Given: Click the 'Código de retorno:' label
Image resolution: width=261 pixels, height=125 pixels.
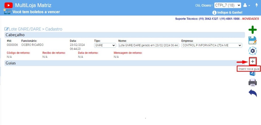Looking at the screenshot, I should pyautogui.click(x=18, y=53).
